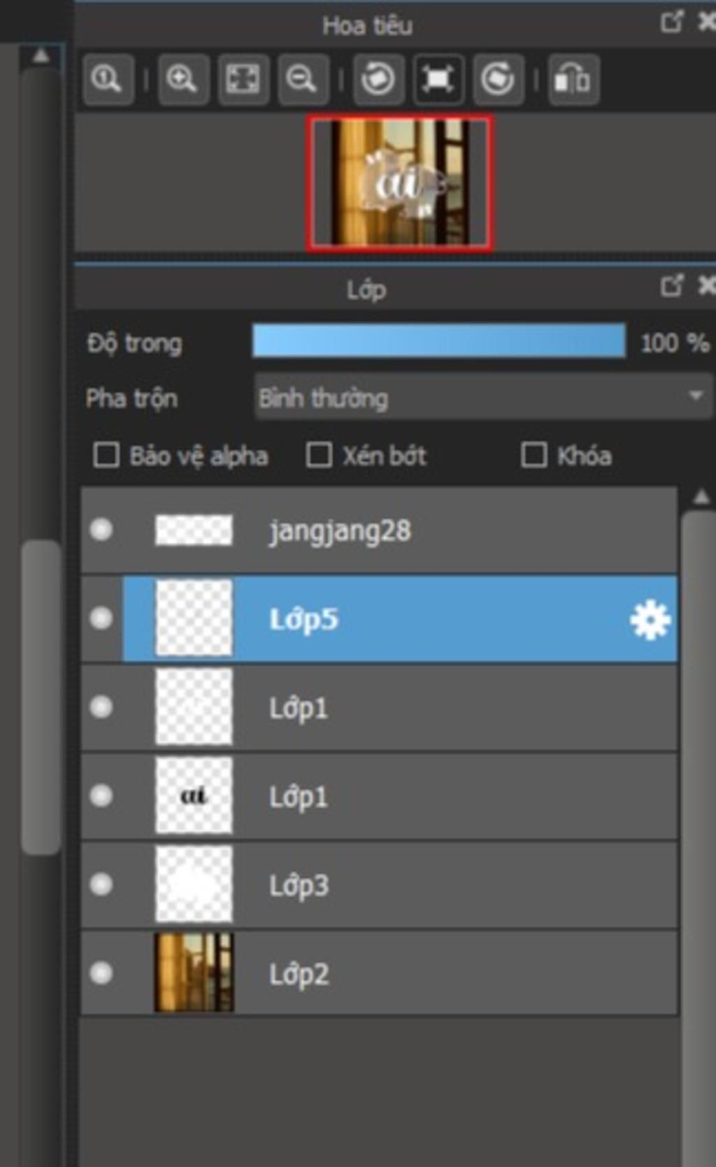
Task: Zoom out using the navigator toolbar
Action: [302, 79]
